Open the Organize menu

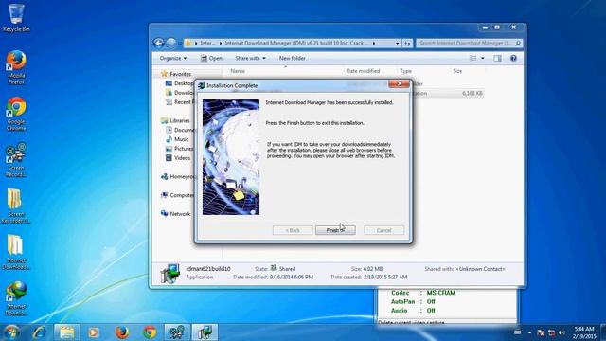[x=172, y=58]
